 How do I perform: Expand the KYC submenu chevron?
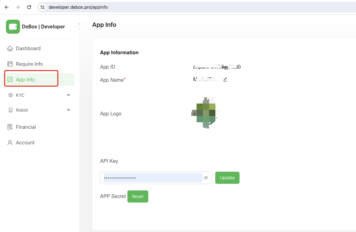click(x=68, y=95)
